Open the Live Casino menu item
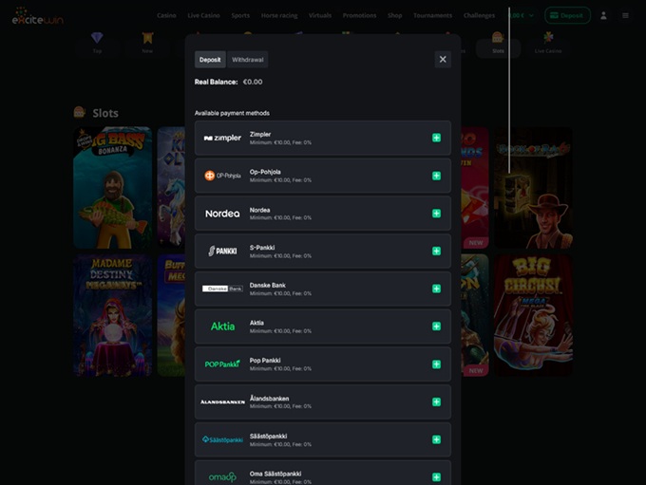646x485 pixels. (x=203, y=16)
